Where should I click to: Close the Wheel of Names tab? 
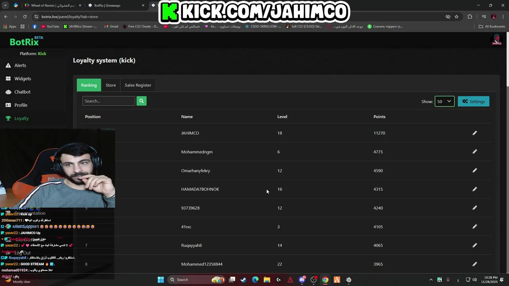[x=80, y=6]
